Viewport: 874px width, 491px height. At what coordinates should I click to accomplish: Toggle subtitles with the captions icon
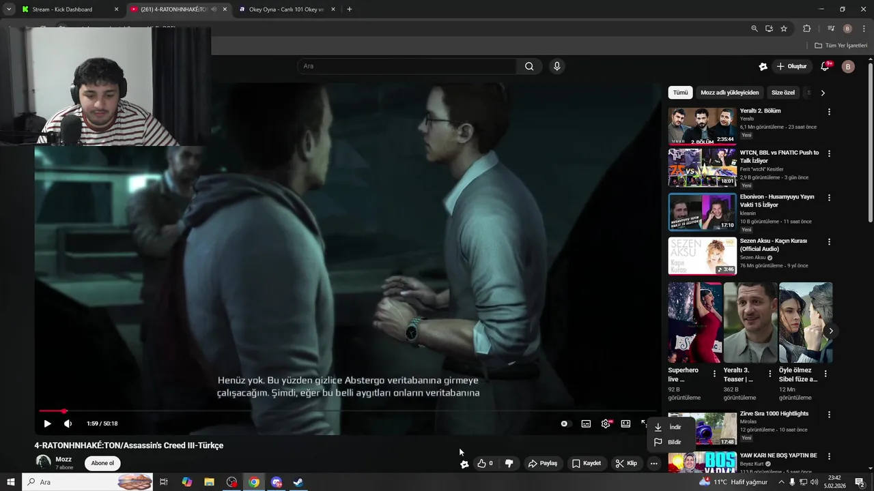(x=586, y=423)
